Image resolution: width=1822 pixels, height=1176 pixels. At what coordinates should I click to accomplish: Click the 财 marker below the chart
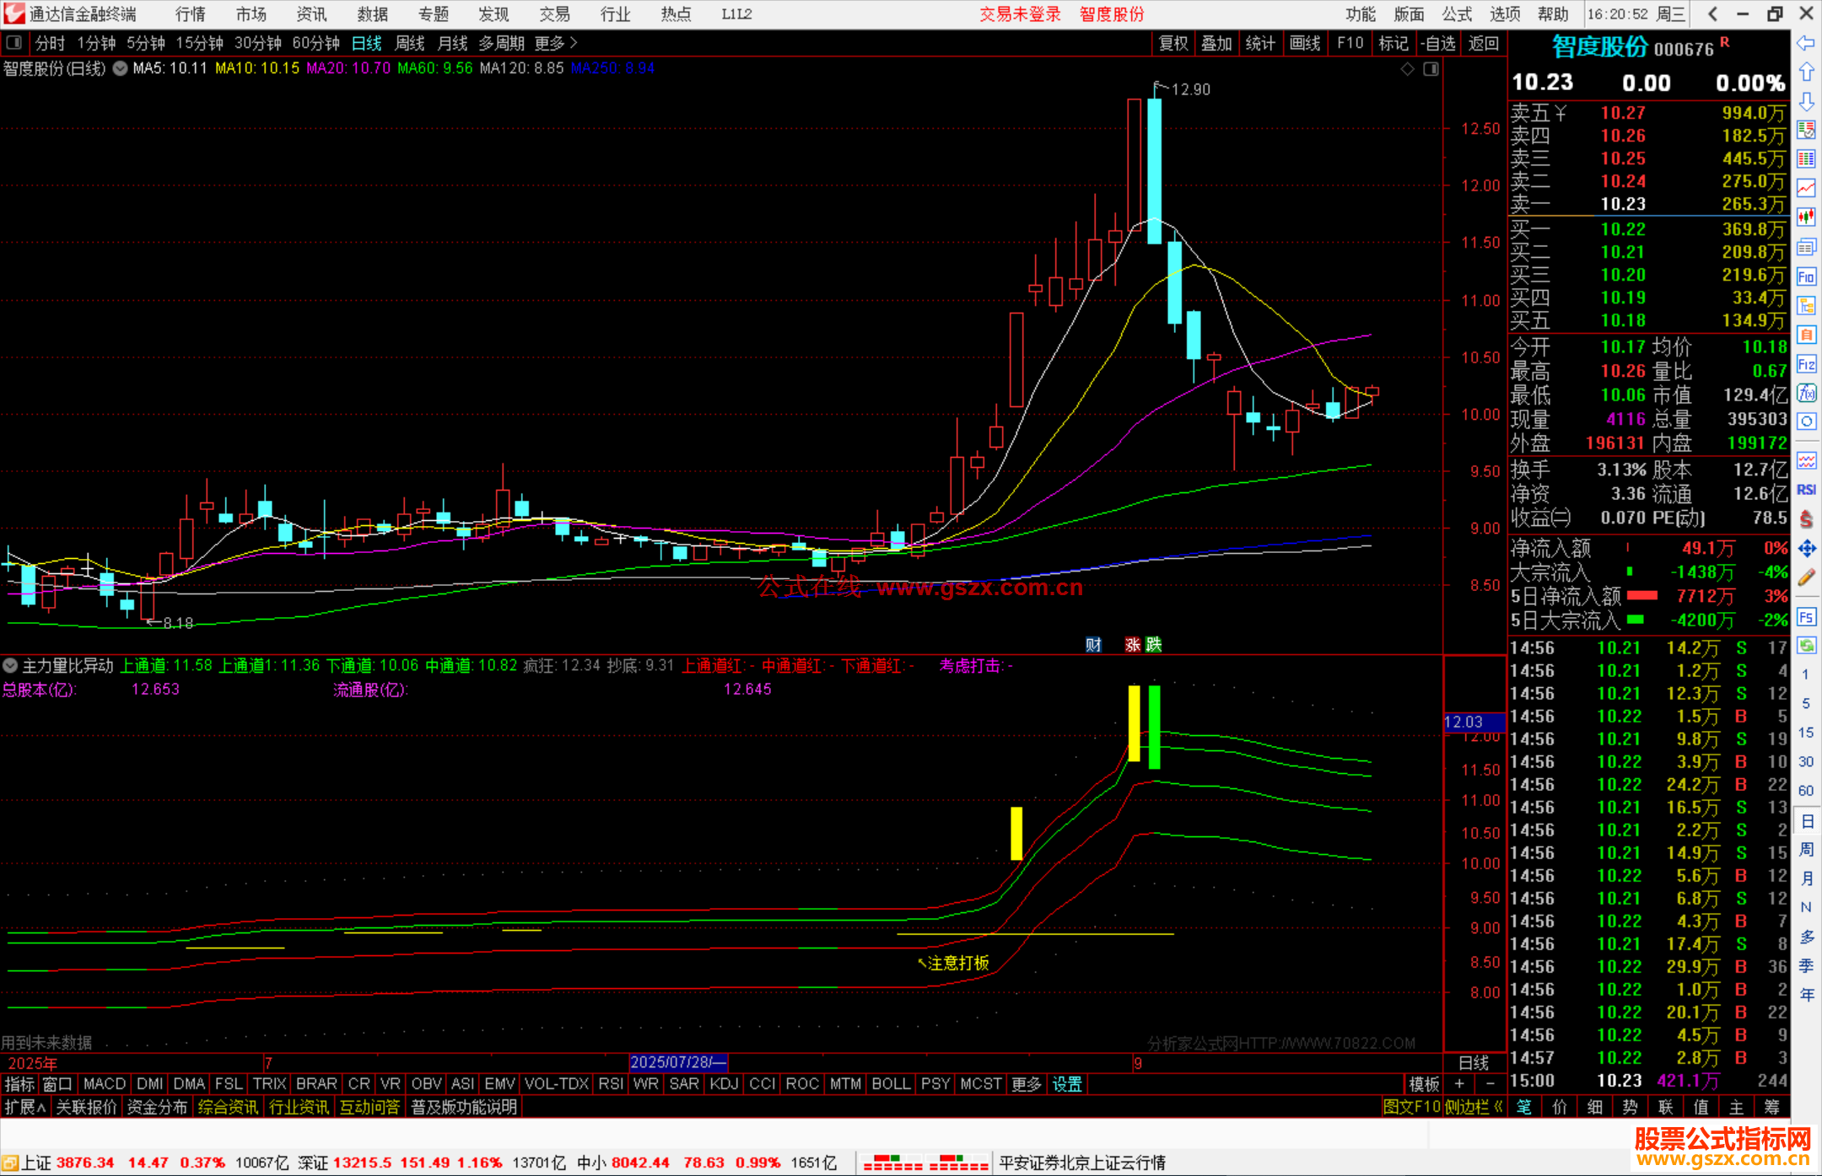[1094, 645]
